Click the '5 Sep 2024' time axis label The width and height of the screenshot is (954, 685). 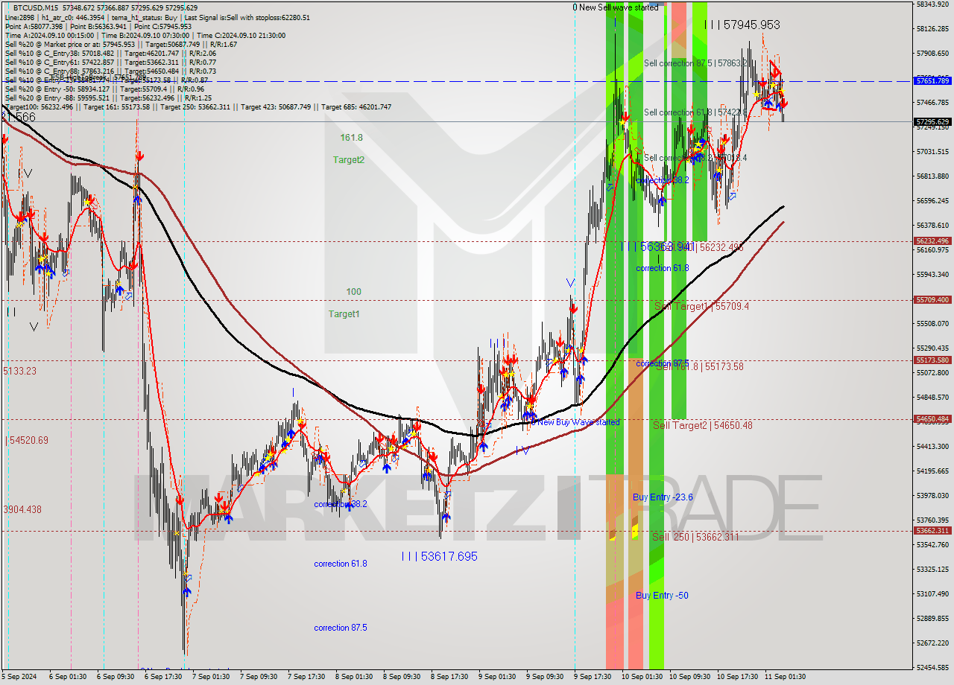tap(19, 677)
